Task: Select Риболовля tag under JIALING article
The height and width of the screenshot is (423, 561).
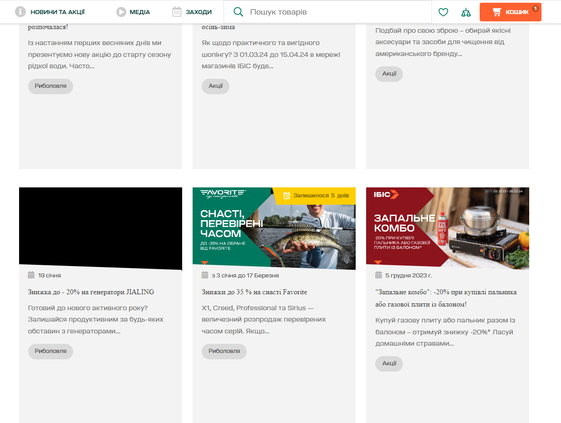Action: pyautogui.click(x=50, y=351)
